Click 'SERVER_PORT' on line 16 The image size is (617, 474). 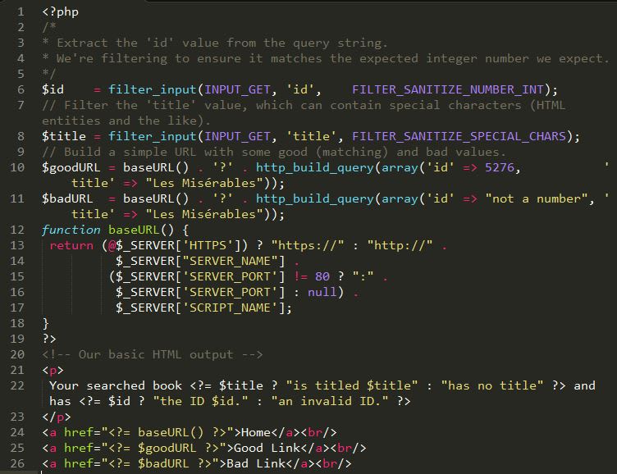tap(231, 292)
